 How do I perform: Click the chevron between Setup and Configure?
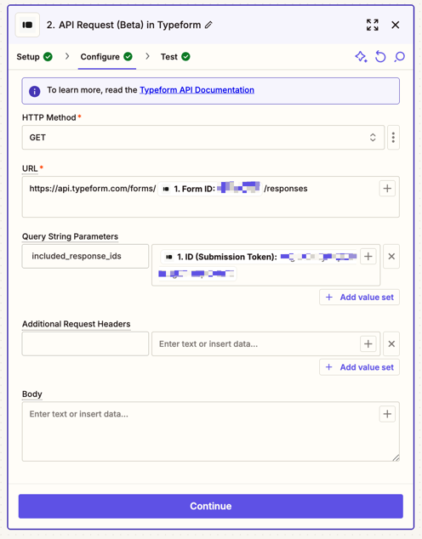click(67, 56)
